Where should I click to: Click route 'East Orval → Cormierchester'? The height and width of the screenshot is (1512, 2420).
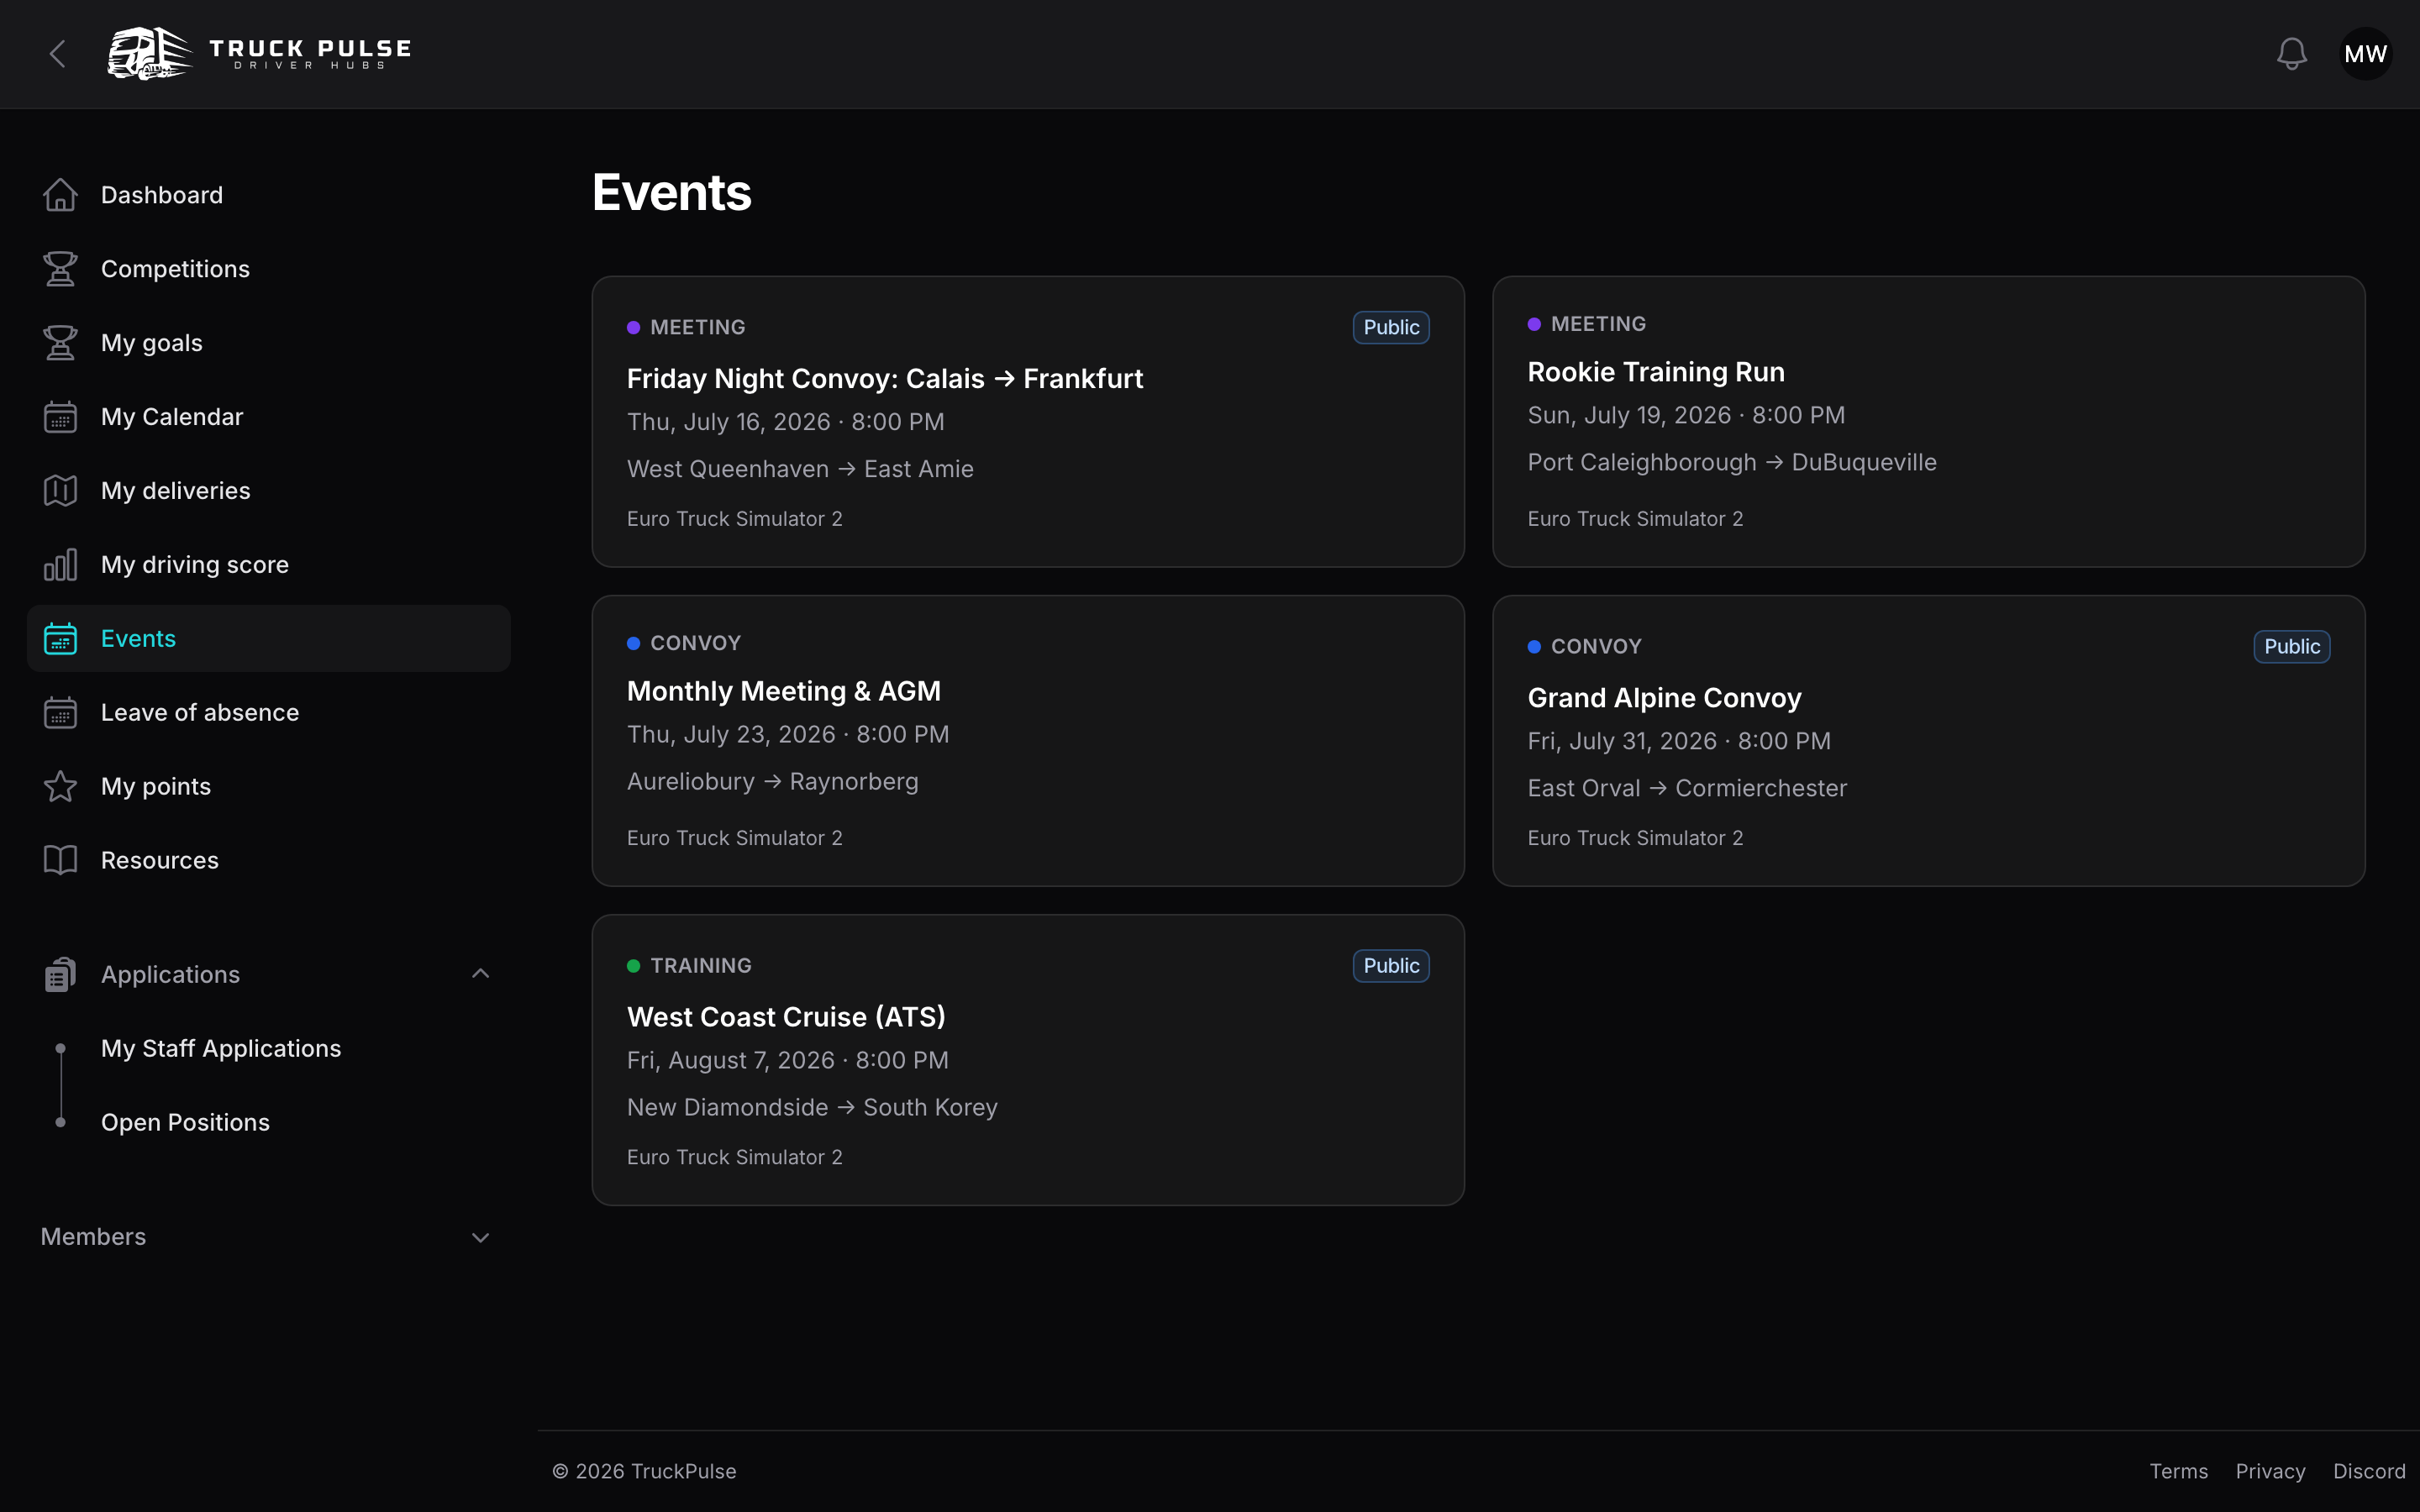1687,788
